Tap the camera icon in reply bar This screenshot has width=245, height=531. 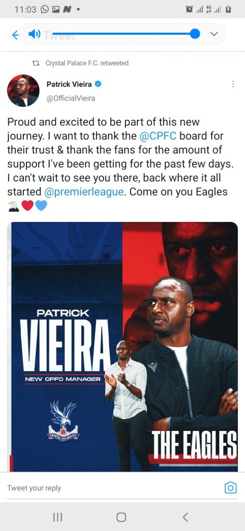coord(231,487)
